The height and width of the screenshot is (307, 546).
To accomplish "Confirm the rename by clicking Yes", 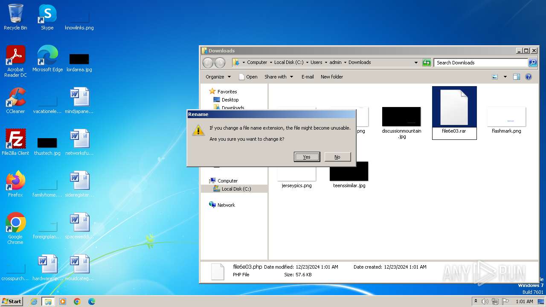I will click(307, 157).
